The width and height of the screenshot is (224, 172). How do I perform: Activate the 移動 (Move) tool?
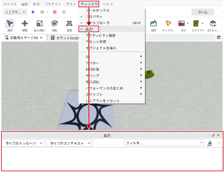[25, 25]
